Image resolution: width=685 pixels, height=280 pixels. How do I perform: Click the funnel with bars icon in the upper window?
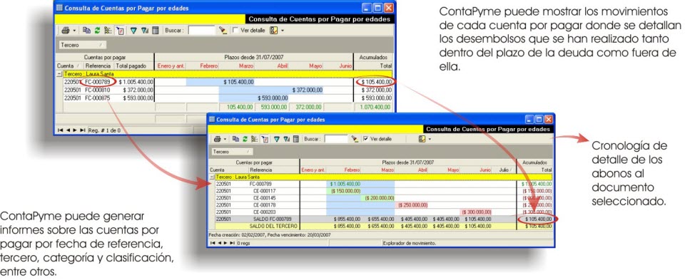[145, 31]
